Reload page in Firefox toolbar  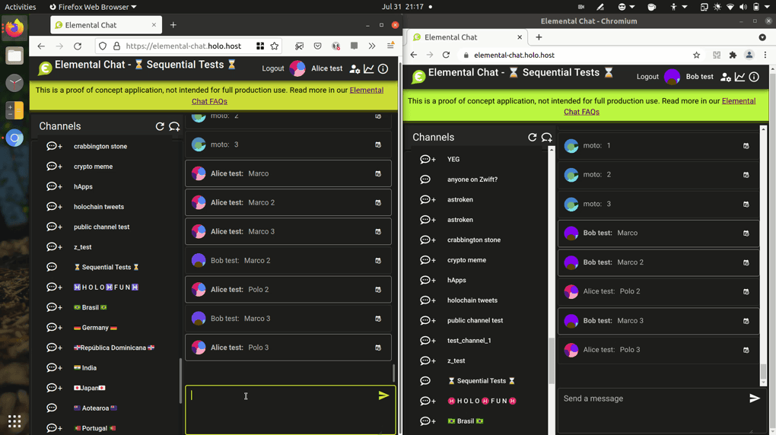78,46
